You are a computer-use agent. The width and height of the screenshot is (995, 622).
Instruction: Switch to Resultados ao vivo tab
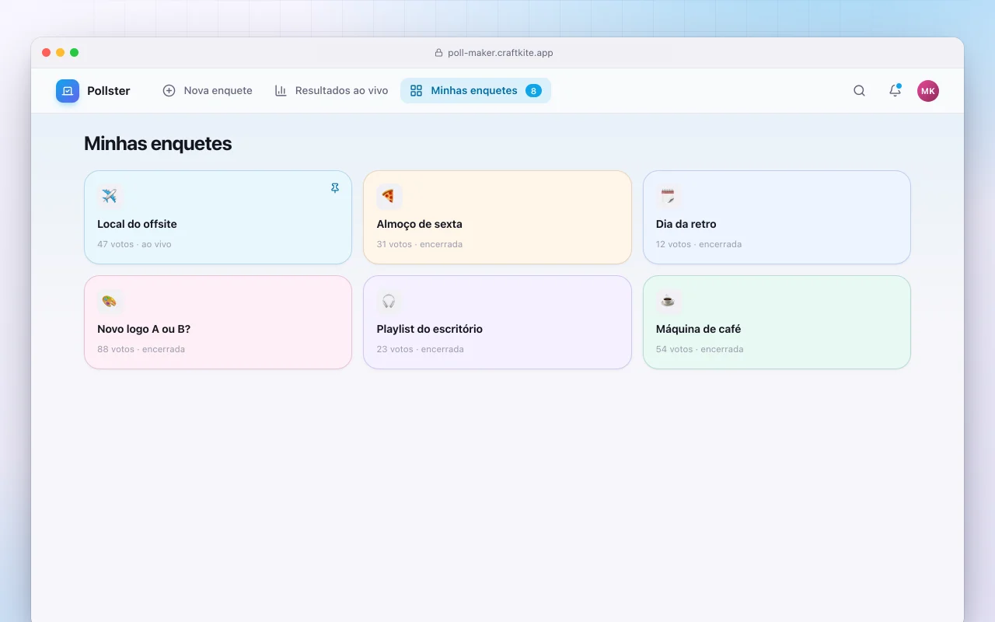click(x=331, y=91)
